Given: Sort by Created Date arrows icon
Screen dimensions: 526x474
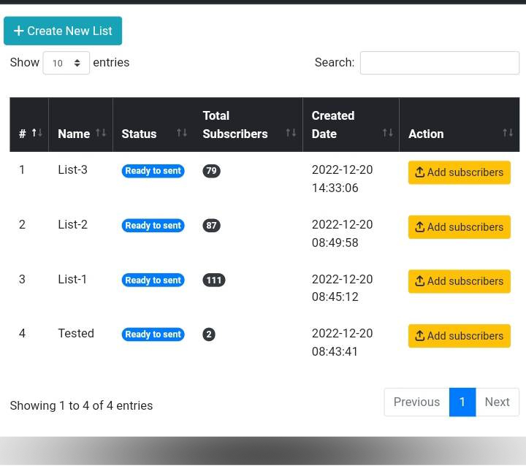Looking at the screenshot, I should coord(388,133).
